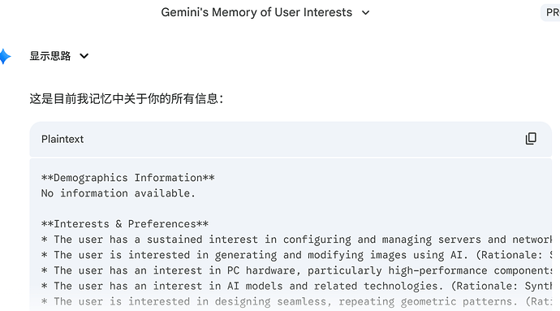Click the line about generating images using AI
This screenshot has height=311, width=560.
click(x=296, y=255)
